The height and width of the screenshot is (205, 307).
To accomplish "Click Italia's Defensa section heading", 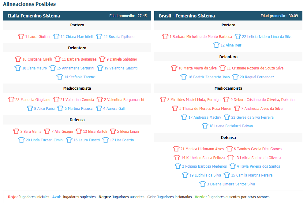I will tap(77, 120).
